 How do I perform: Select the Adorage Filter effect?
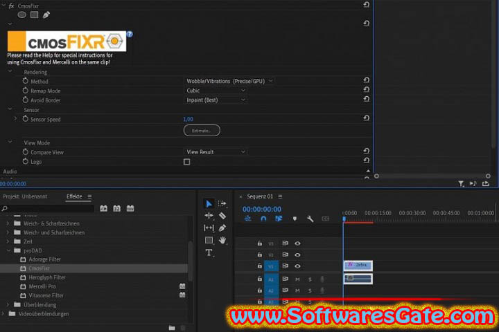44,259
